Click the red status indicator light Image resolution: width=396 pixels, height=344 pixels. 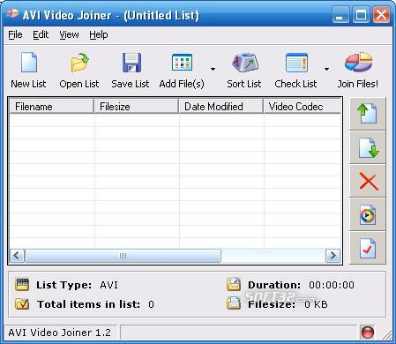[367, 333]
